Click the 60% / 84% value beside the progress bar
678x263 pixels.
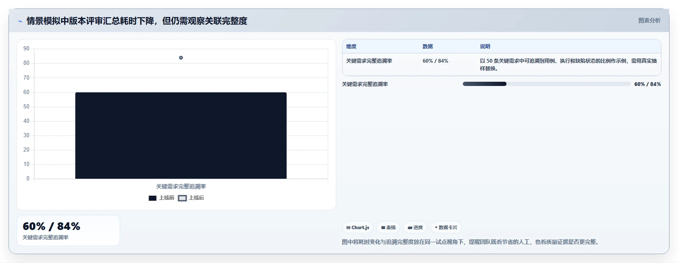[647, 84]
